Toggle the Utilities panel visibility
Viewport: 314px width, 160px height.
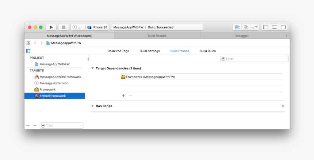point(283,27)
